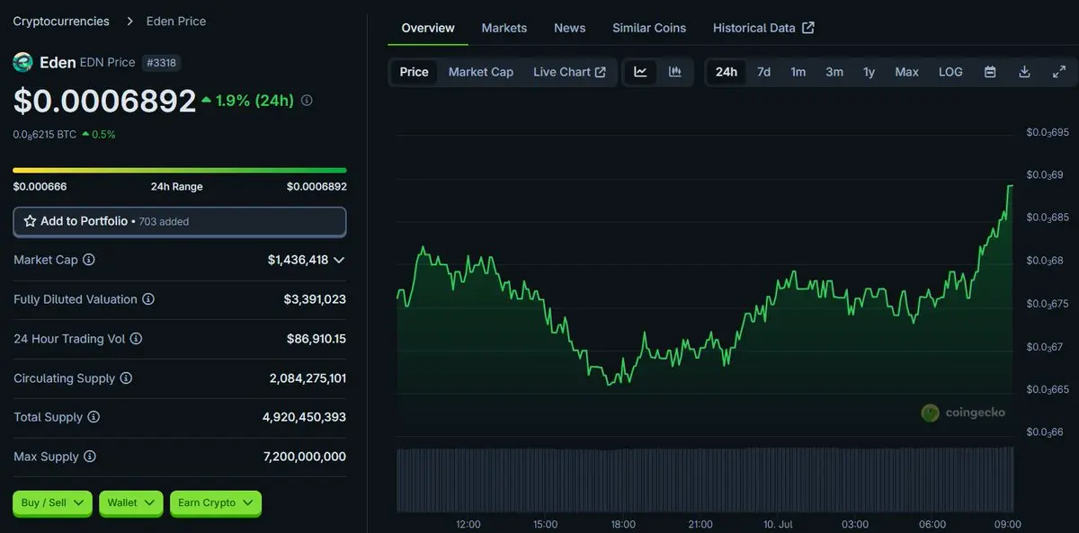Click the 2,084,275,101 circulating supply value
Screen dimensions: 1079x533
point(308,378)
